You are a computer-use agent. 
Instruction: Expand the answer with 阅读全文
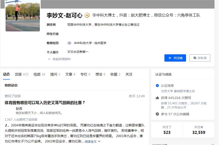tap(91, 142)
